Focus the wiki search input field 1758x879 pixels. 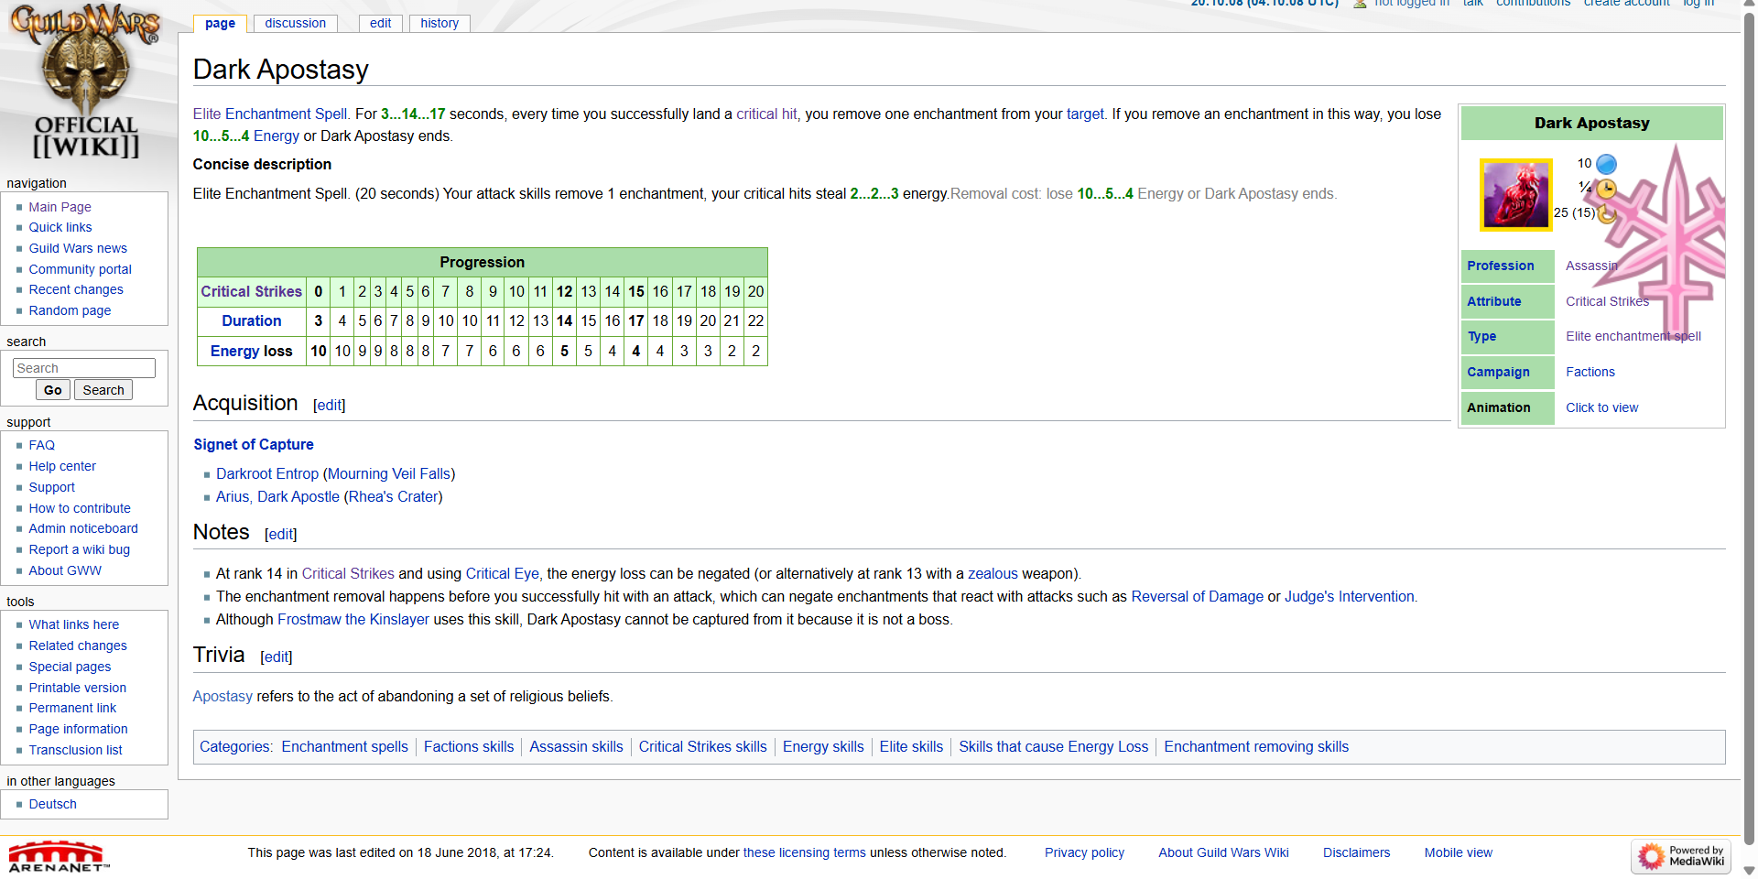tap(84, 368)
